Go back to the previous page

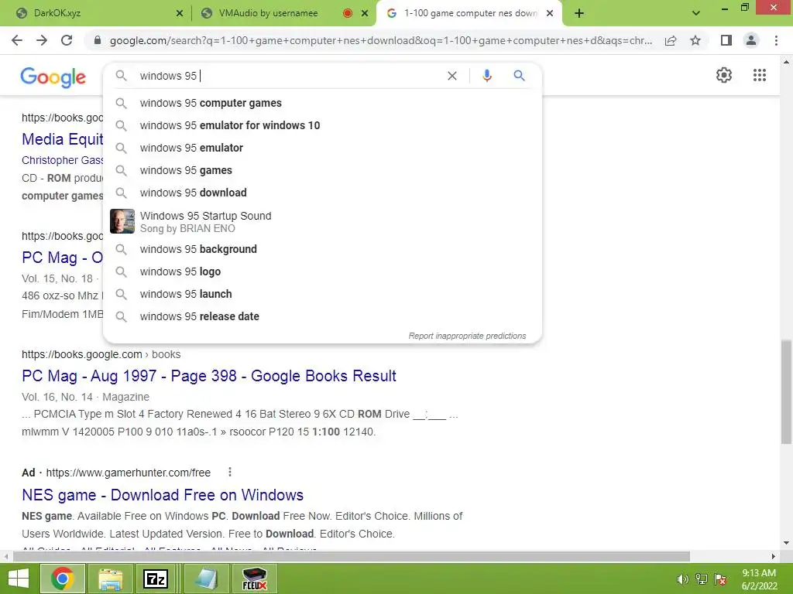pyautogui.click(x=17, y=40)
